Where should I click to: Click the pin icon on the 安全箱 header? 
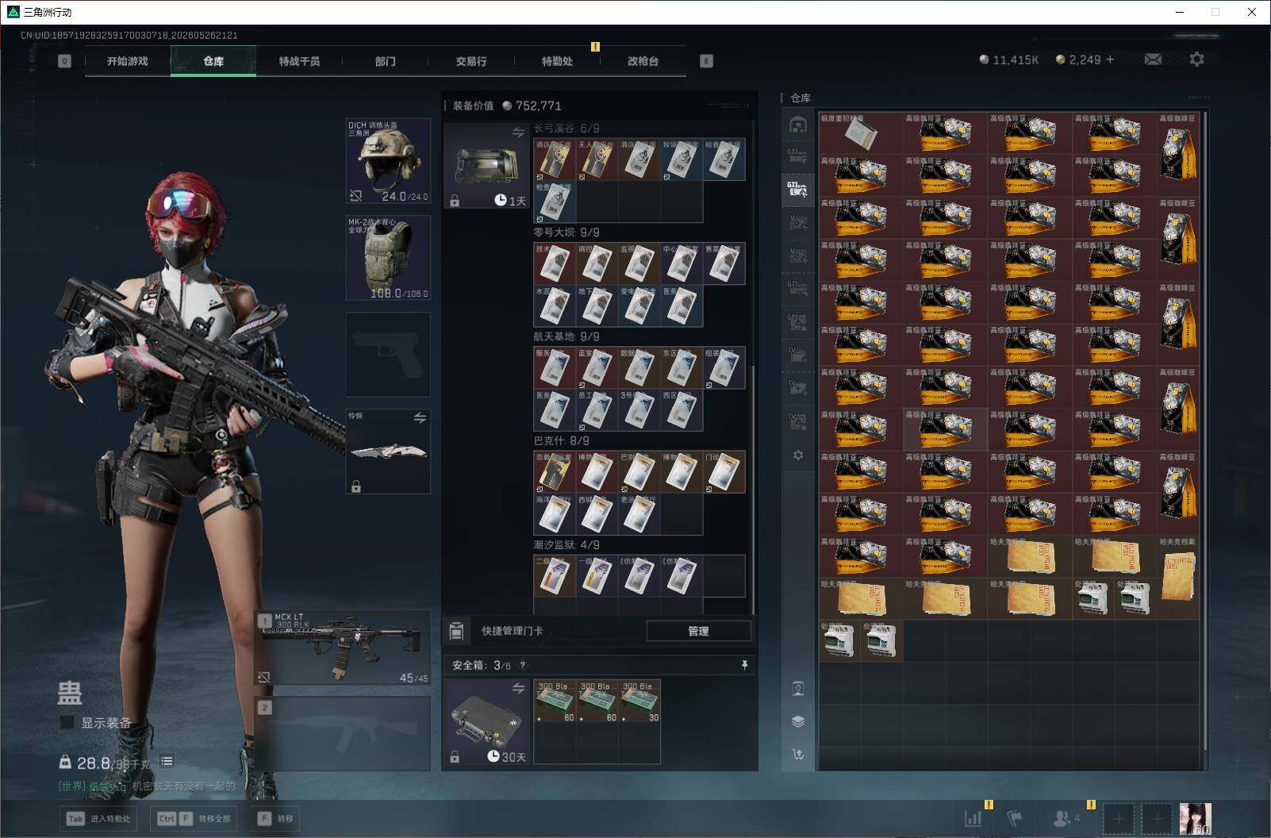744,665
